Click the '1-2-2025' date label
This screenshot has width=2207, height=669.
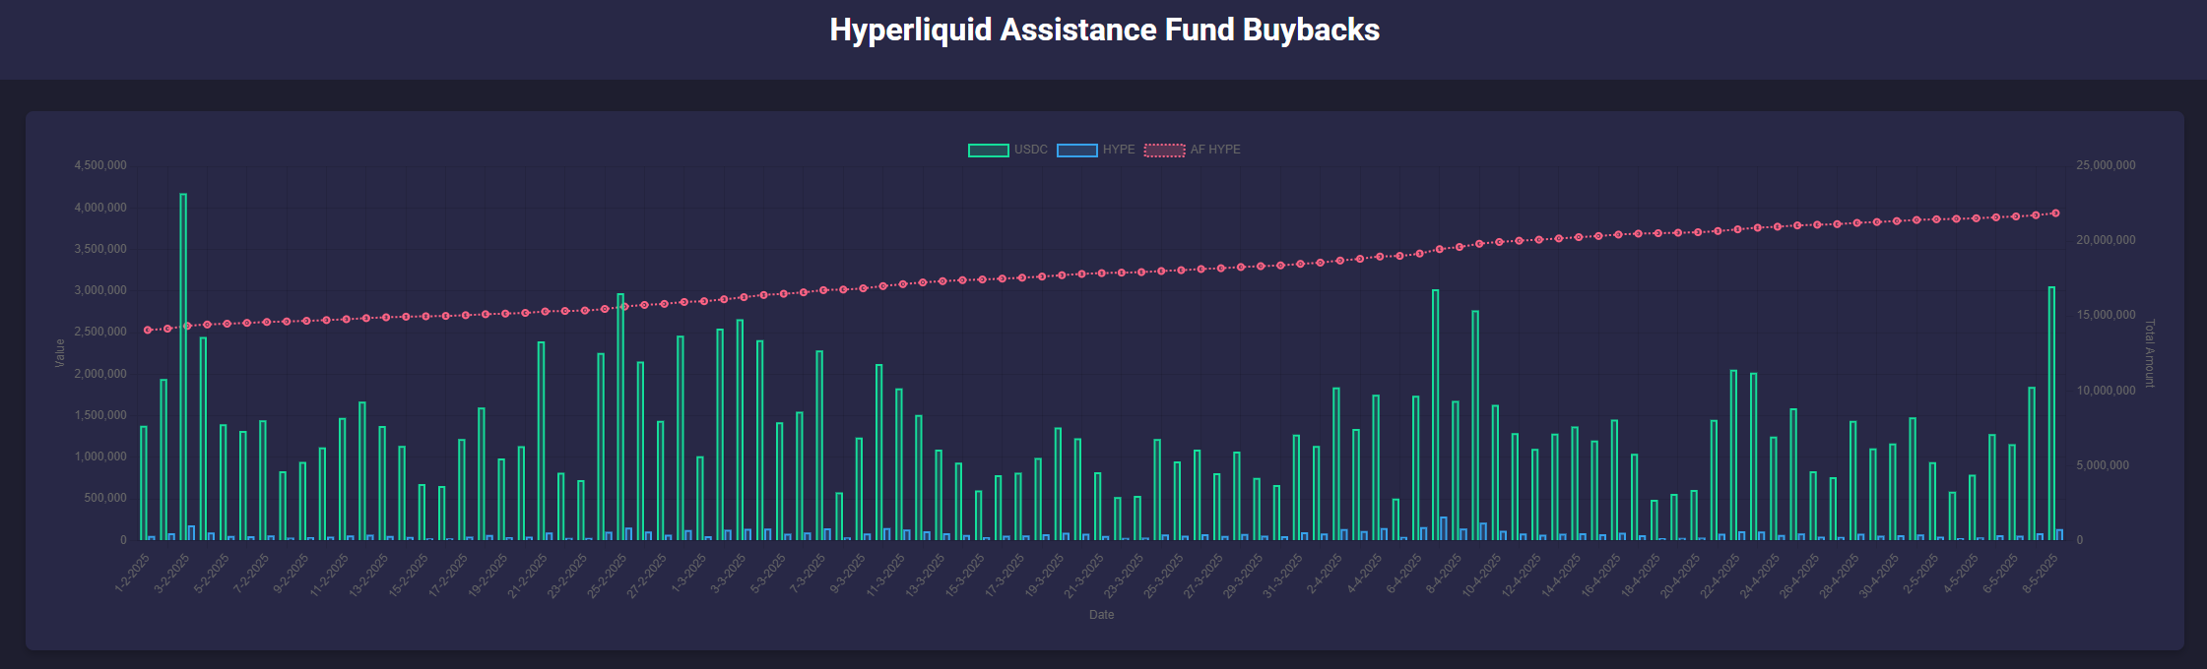pyautogui.click(x=132, y=573)
